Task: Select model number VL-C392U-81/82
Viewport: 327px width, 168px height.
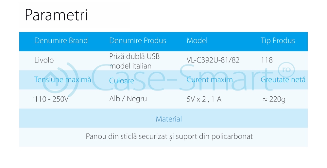Action: click(213, 60)
